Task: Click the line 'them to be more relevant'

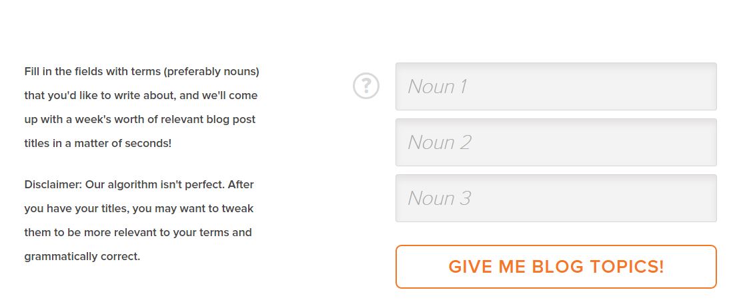Action: (137, 233)
